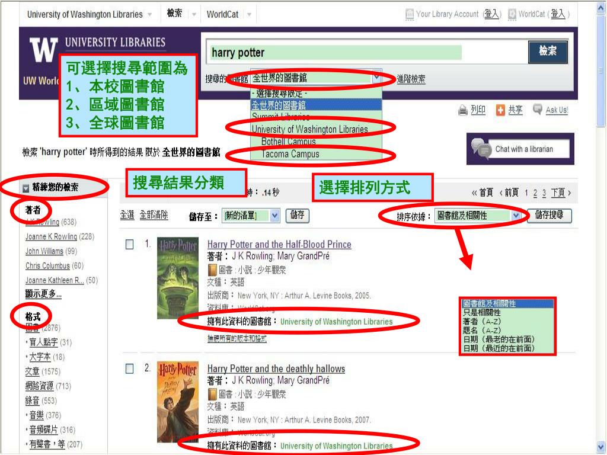Click the UW 'W' logo
This screenshot has height=455, width=607.
44,50
